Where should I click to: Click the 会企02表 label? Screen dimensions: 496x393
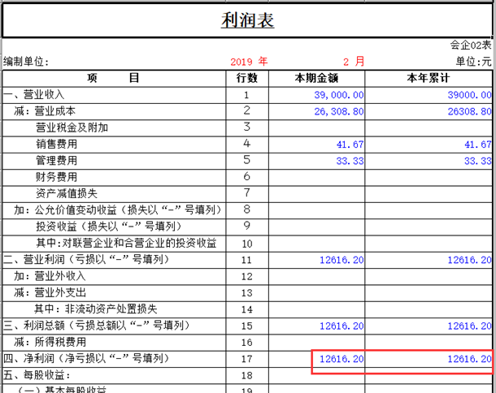(471, 45)
